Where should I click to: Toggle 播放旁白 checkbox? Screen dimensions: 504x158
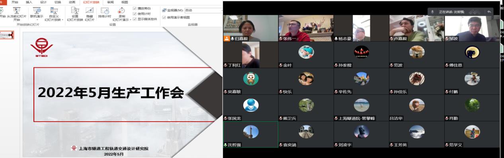click(135, 8)
